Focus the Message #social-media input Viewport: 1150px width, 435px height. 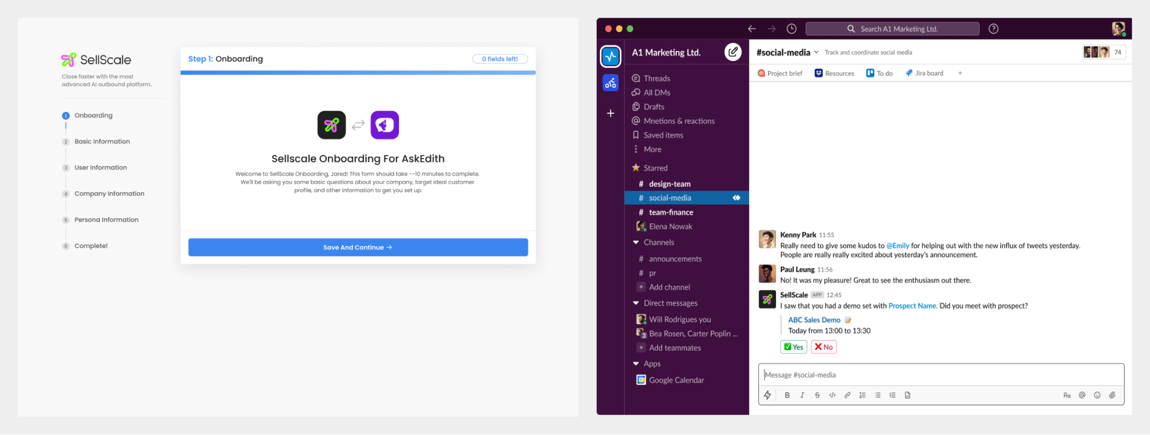(941, 375)
